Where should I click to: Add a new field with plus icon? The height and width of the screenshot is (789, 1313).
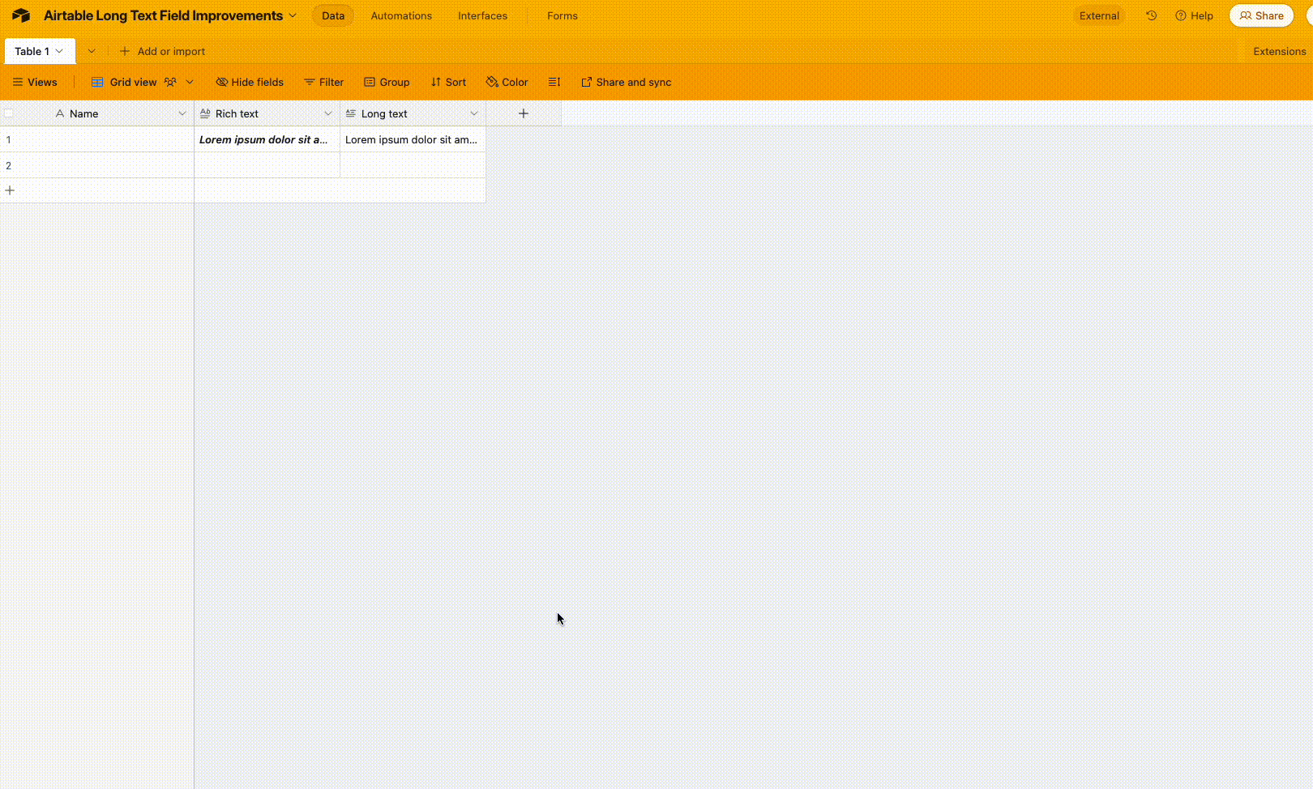pyautogui.click(x=524, y=113)
